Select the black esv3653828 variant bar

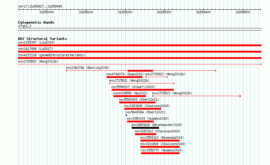(x=145, y=128)
